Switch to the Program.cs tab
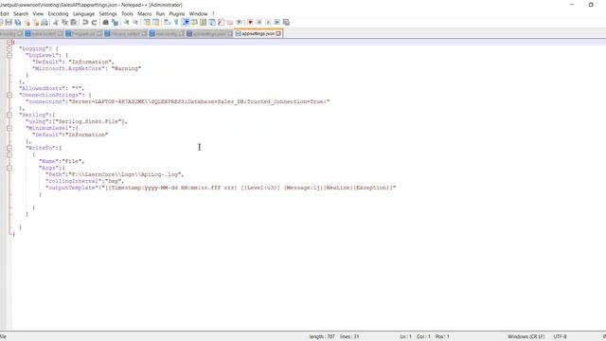606x341 pixels. (83, 34)
